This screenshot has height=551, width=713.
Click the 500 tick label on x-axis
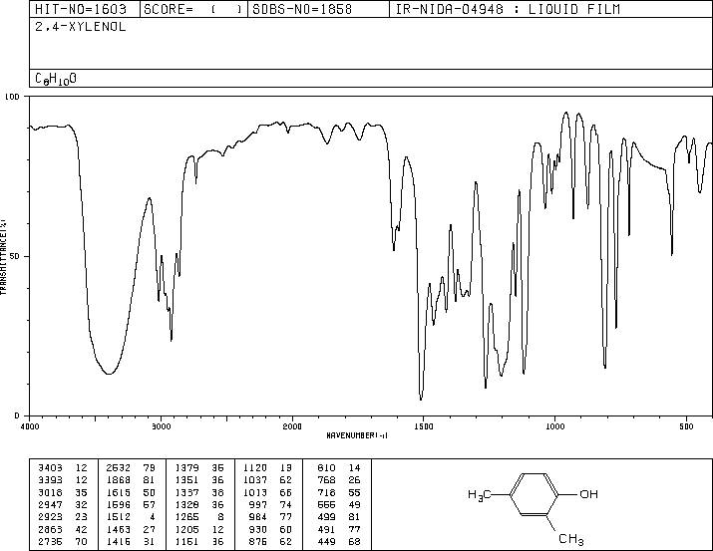pyautogui.click(x=686, y=426)
